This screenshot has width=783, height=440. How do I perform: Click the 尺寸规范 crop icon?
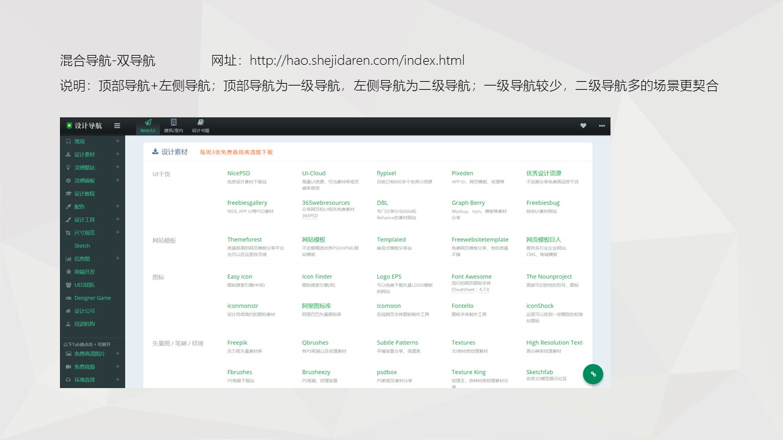coord(69,233)
